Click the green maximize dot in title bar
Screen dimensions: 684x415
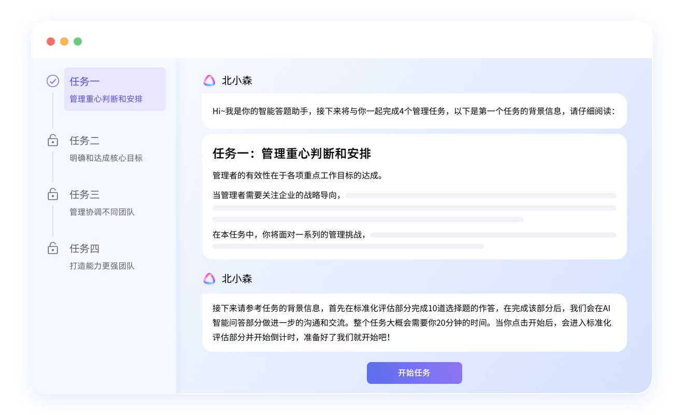[78, 41]
